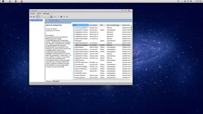Select the ASP.NET State Service row
The width and height of the screenshot is (203, 114).
[101, 62]
